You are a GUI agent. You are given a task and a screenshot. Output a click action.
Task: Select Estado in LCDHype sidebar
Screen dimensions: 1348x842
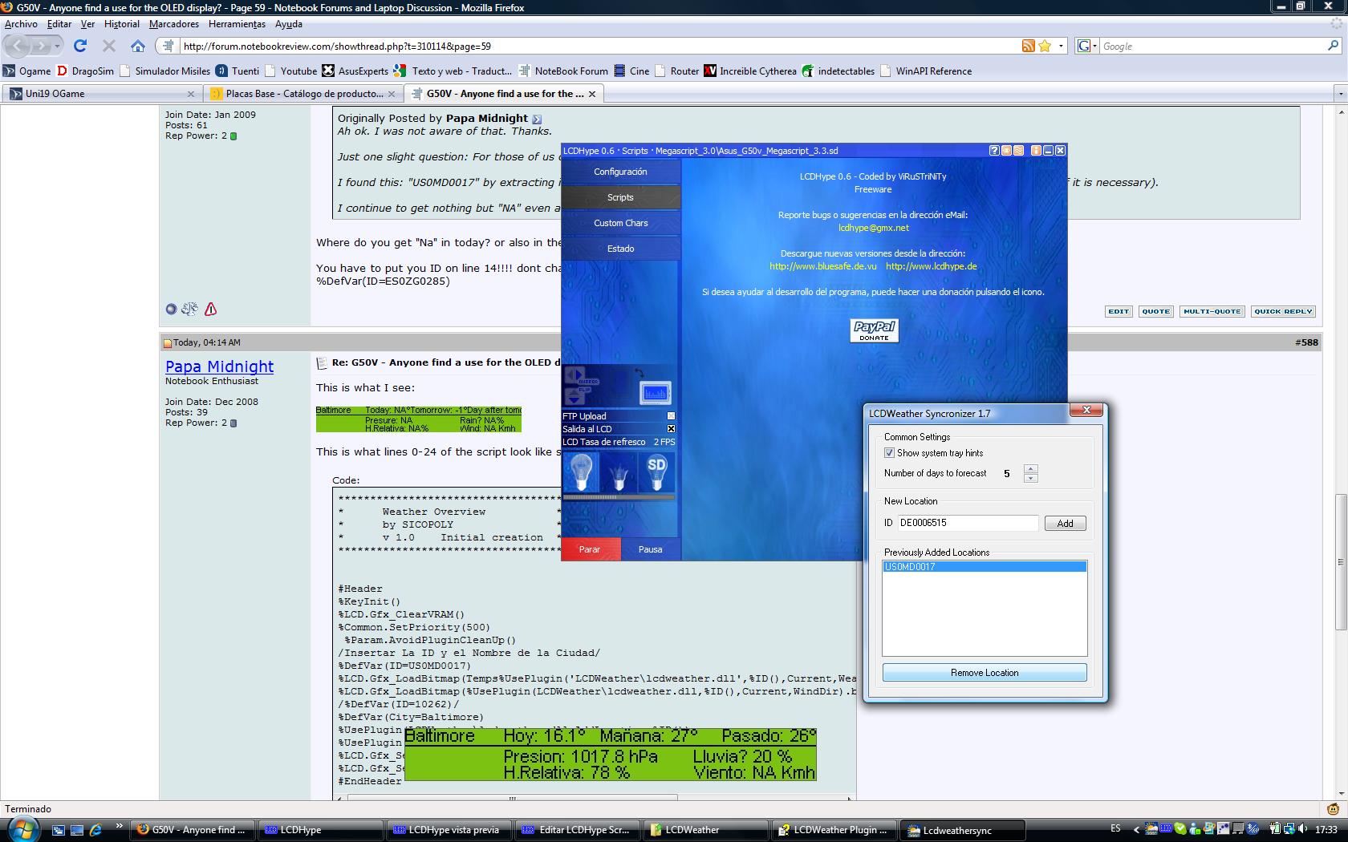click(x=620, y=249)
